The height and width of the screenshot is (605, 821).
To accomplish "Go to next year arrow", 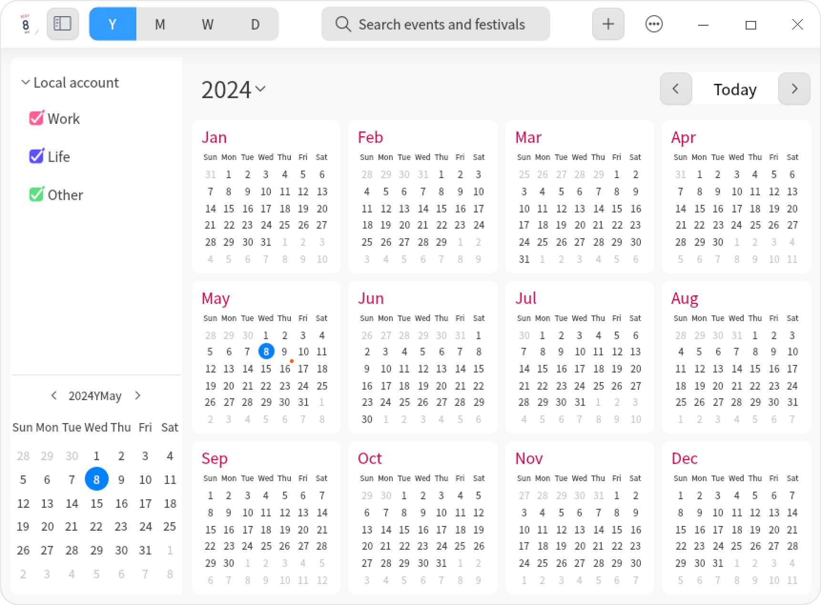I will coord(794,89).
